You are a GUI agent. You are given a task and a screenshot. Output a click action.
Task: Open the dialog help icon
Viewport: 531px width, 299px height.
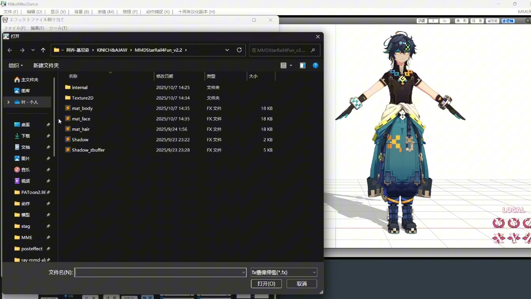(315, 66)
